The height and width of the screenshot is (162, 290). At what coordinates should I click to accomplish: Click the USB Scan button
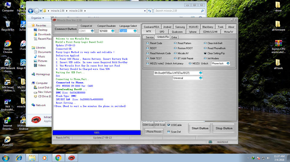tap(160, 125)
